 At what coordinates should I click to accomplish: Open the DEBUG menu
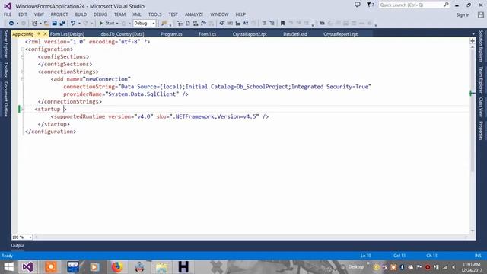click(x=100, y=14)
